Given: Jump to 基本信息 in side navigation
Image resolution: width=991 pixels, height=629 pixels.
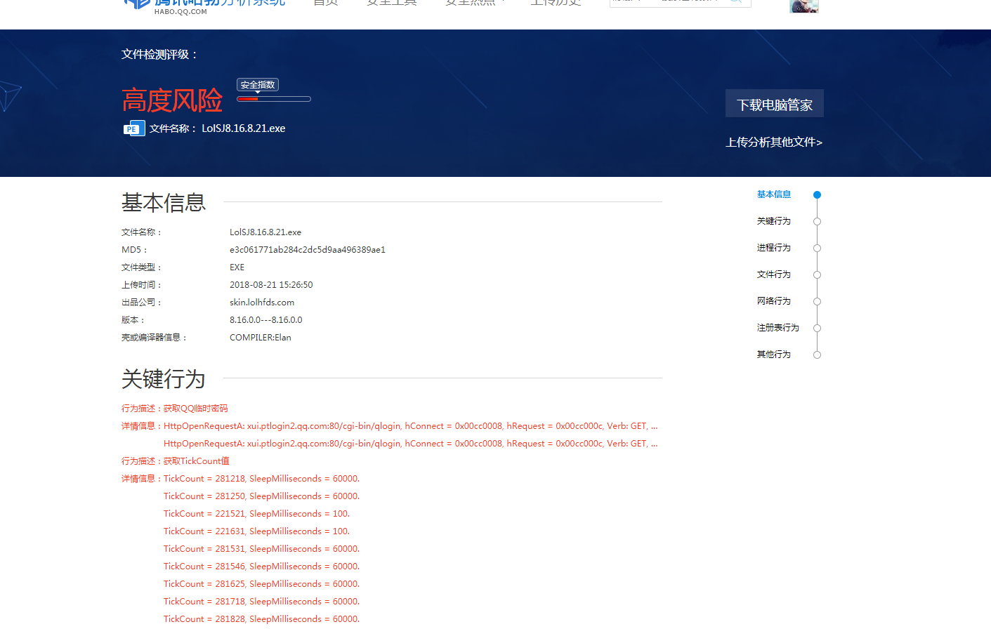Looking at the screenshot, I should click(x=774, y=194).
